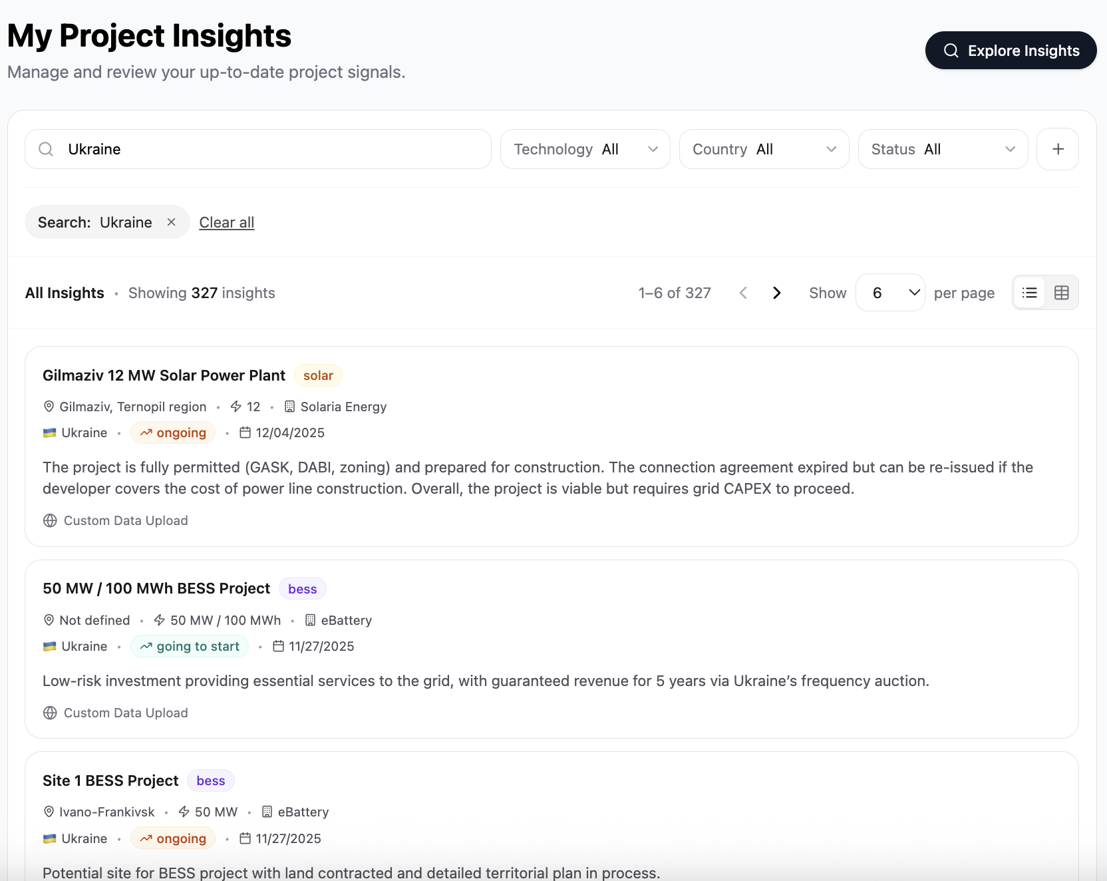1107x881 pixels.
Task: Click the previous page arrow
Action: coord(743,293)
